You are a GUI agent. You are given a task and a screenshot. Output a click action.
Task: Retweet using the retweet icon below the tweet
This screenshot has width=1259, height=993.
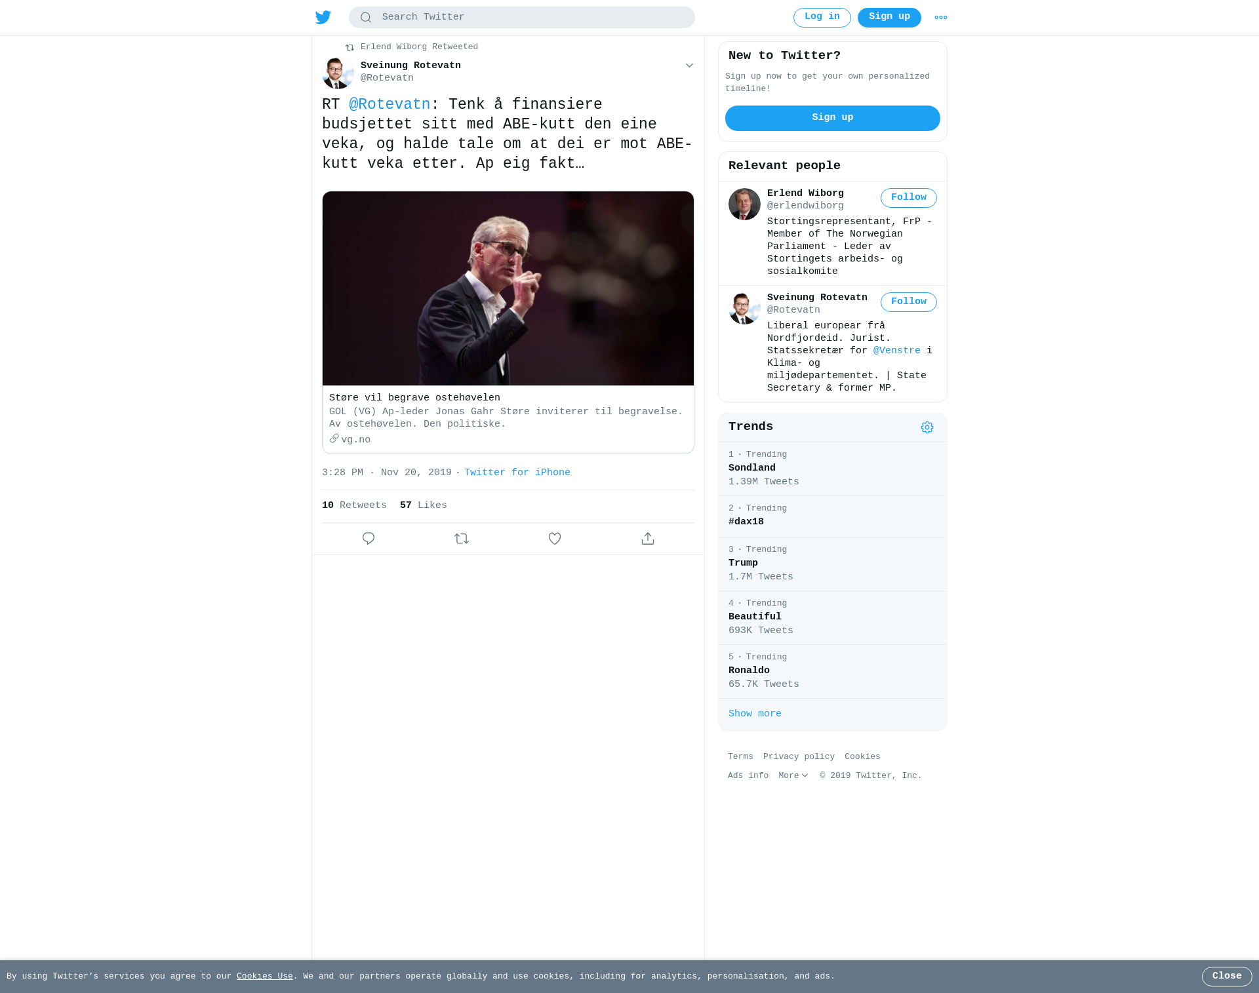pos(462,539)
